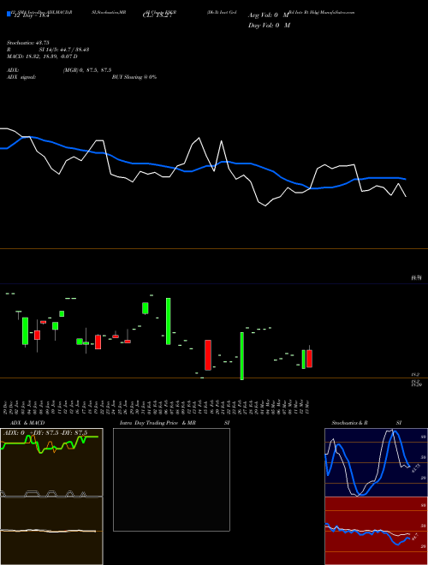Select 'ADX: 0 +DY: 87.5 -DY: 87.5' header

tap(45, 433)
